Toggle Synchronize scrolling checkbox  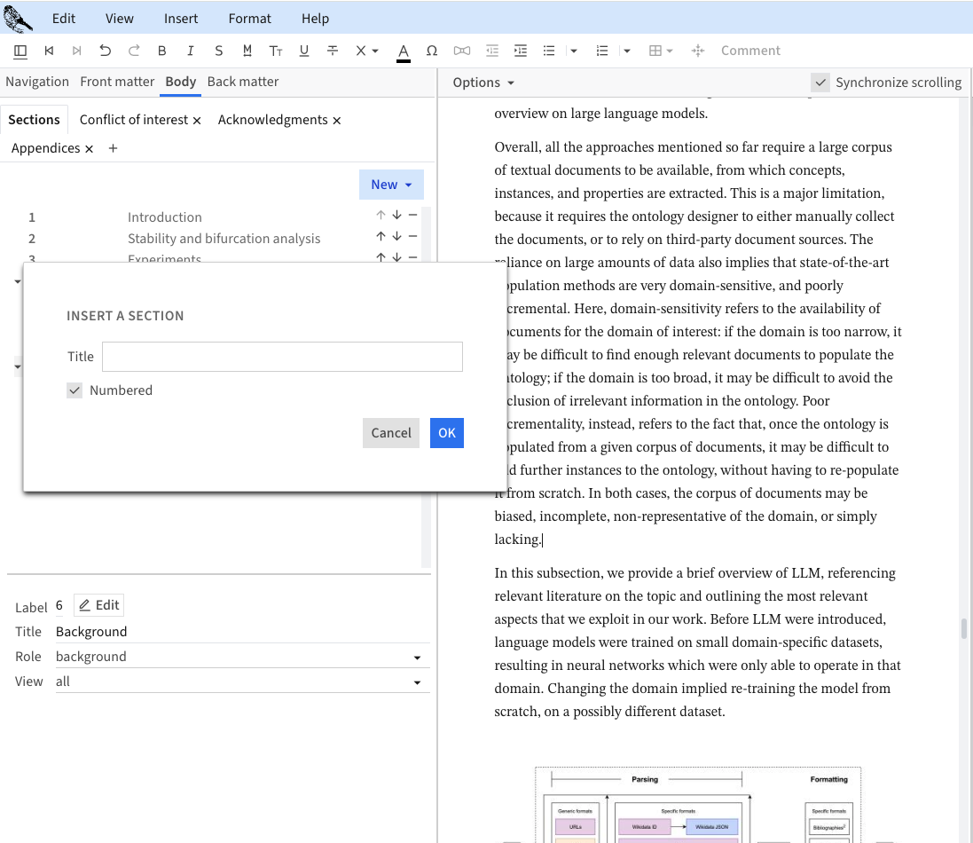tap(820, 83)
